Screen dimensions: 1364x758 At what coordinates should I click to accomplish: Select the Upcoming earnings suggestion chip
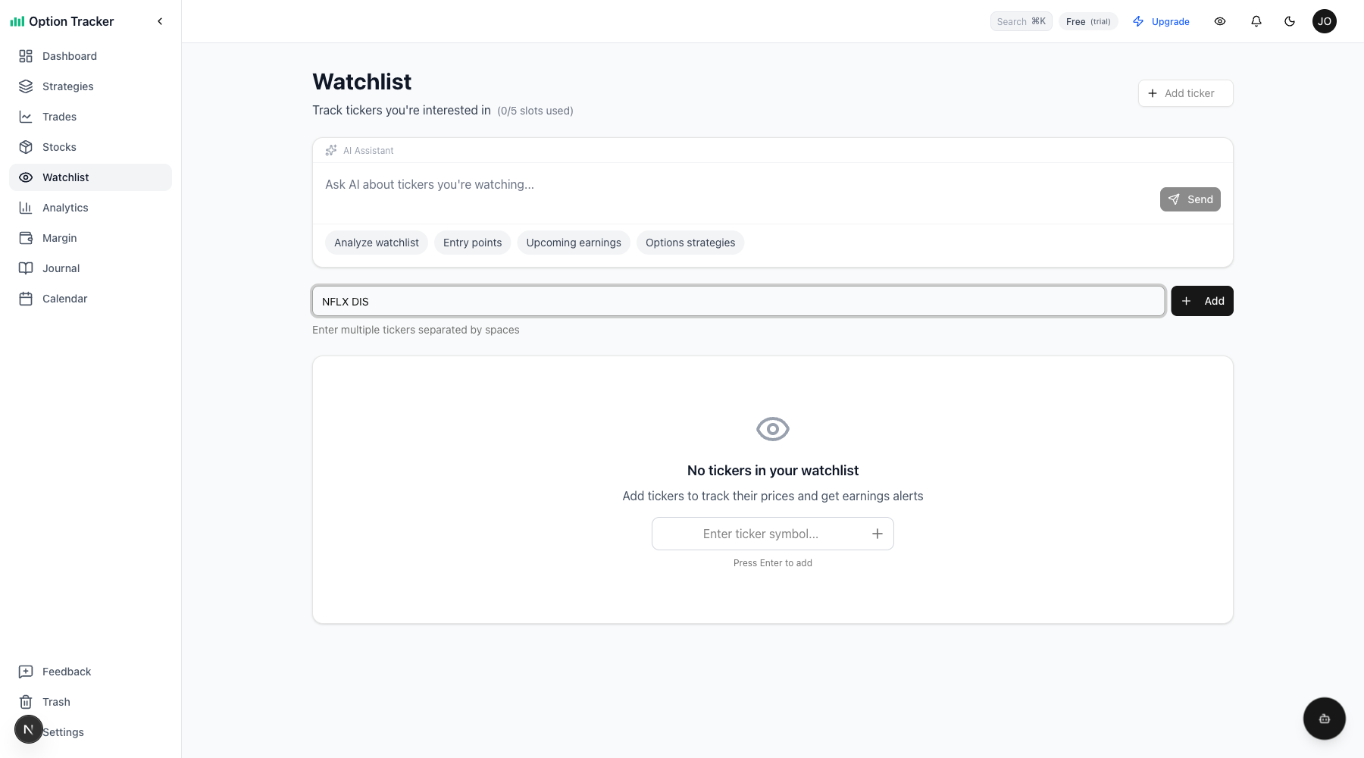point(574,243)
